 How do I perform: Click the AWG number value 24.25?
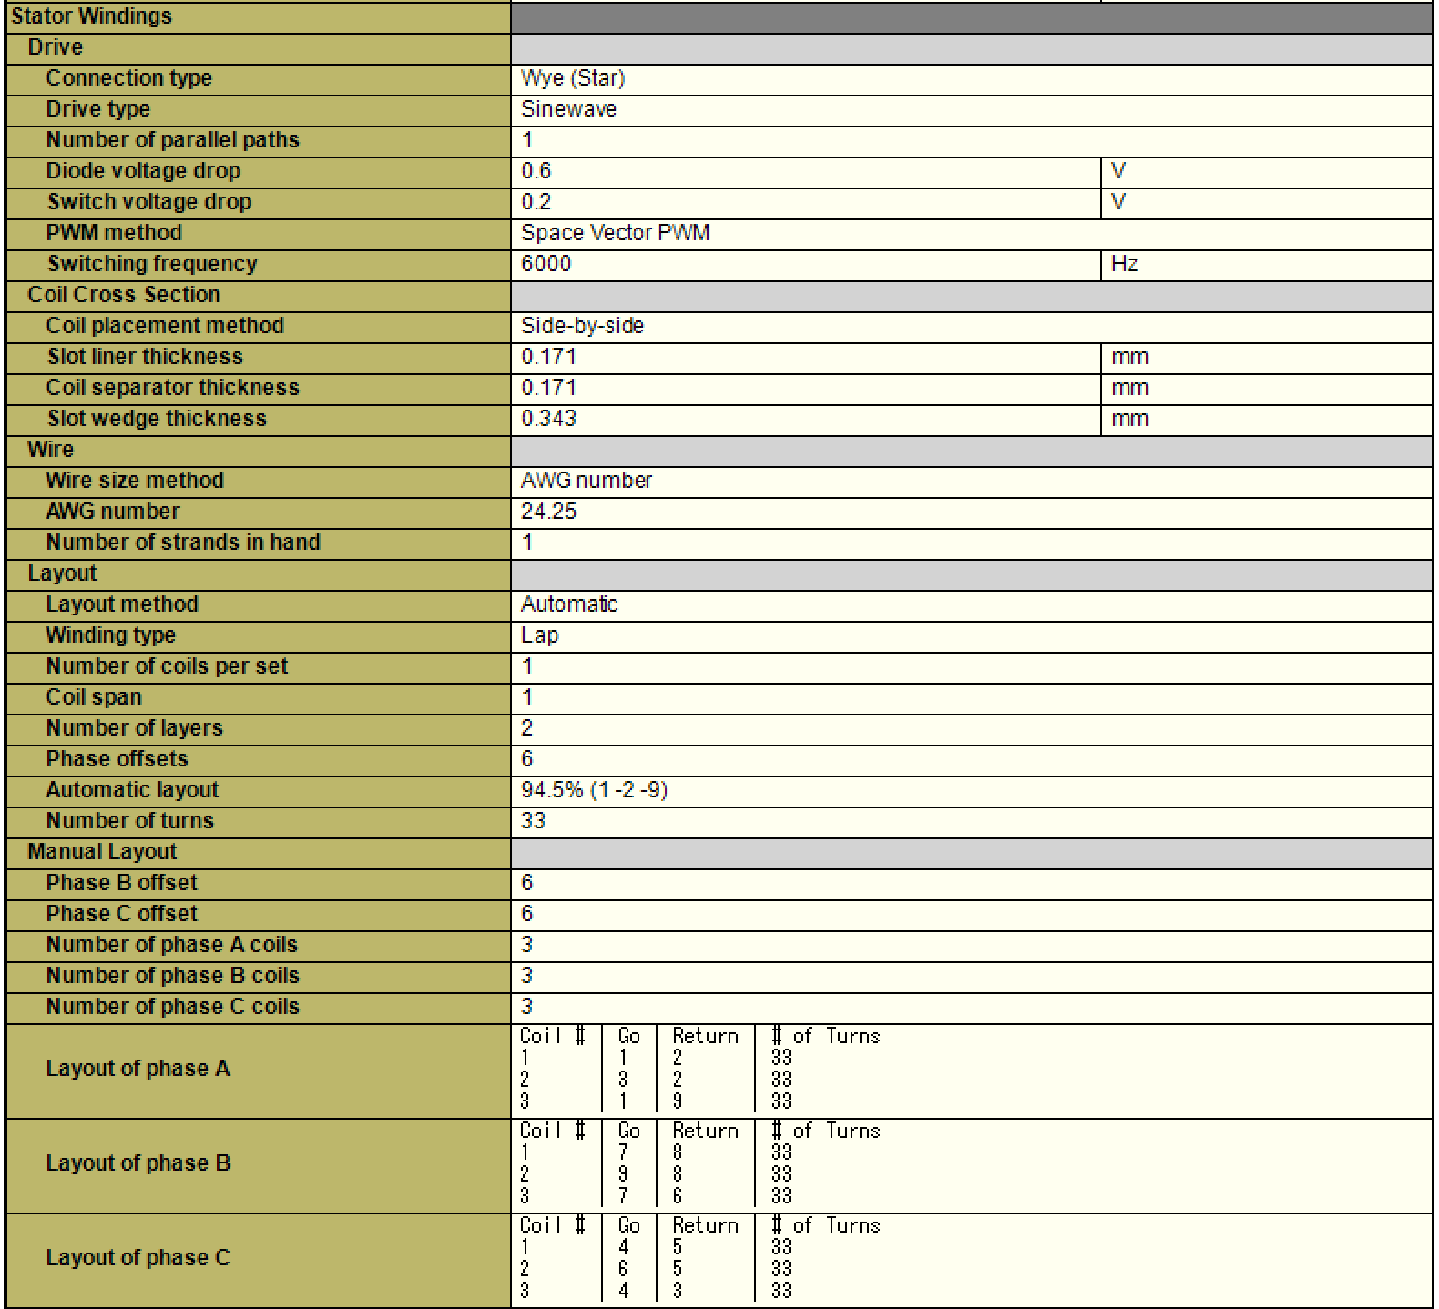pyautogui.click(x=548, y=512)
